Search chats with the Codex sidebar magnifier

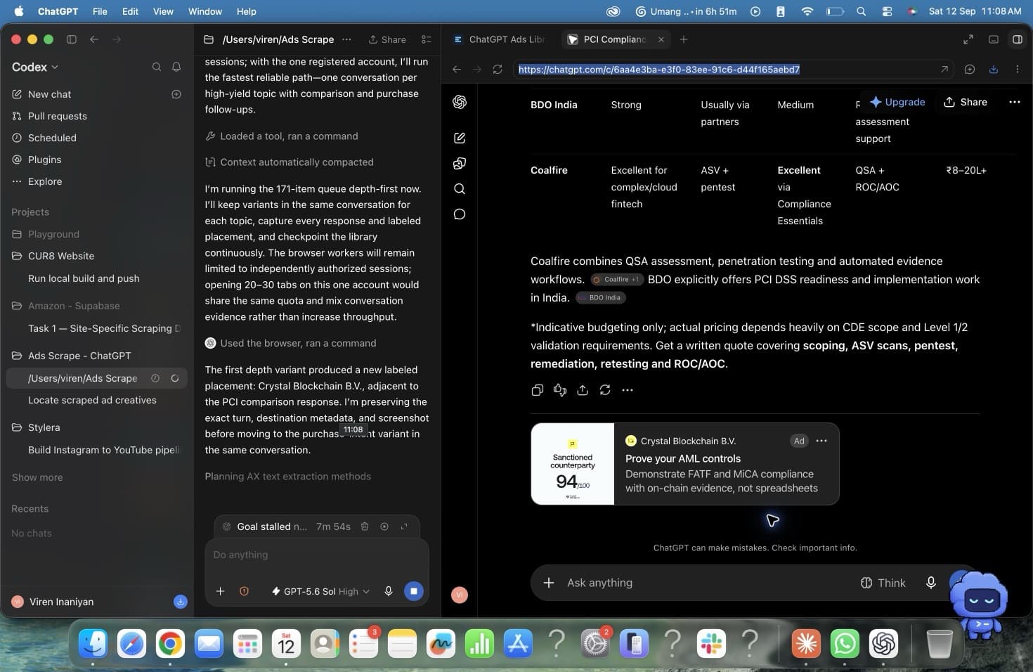point(157,67)
